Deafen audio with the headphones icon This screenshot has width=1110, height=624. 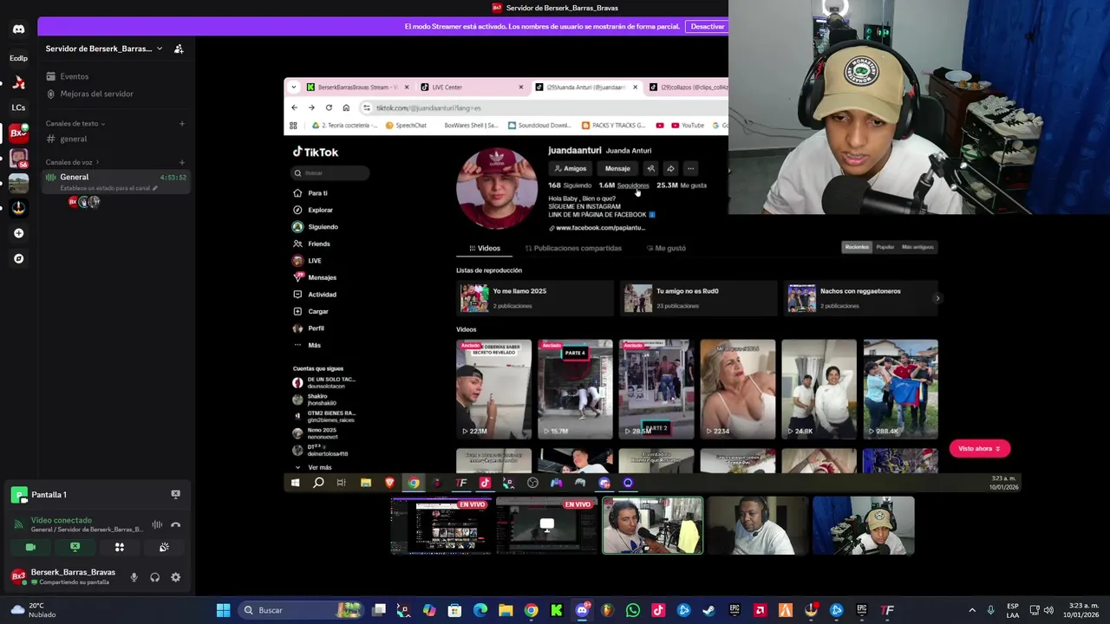click(154, 577)
